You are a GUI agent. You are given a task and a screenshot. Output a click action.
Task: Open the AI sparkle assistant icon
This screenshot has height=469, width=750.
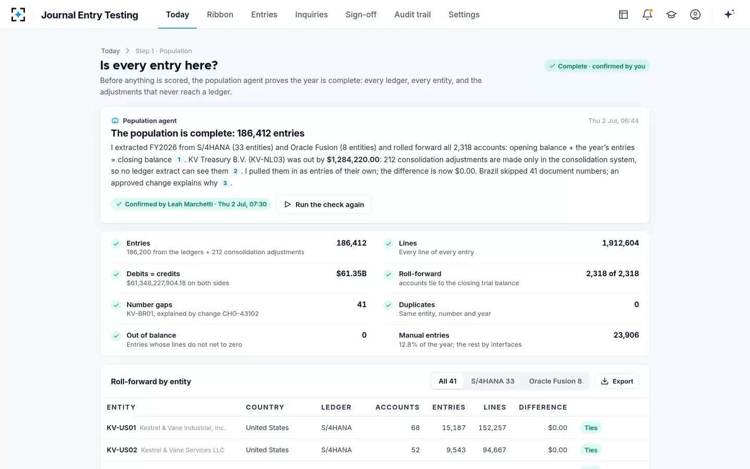(x=729, y=14)
